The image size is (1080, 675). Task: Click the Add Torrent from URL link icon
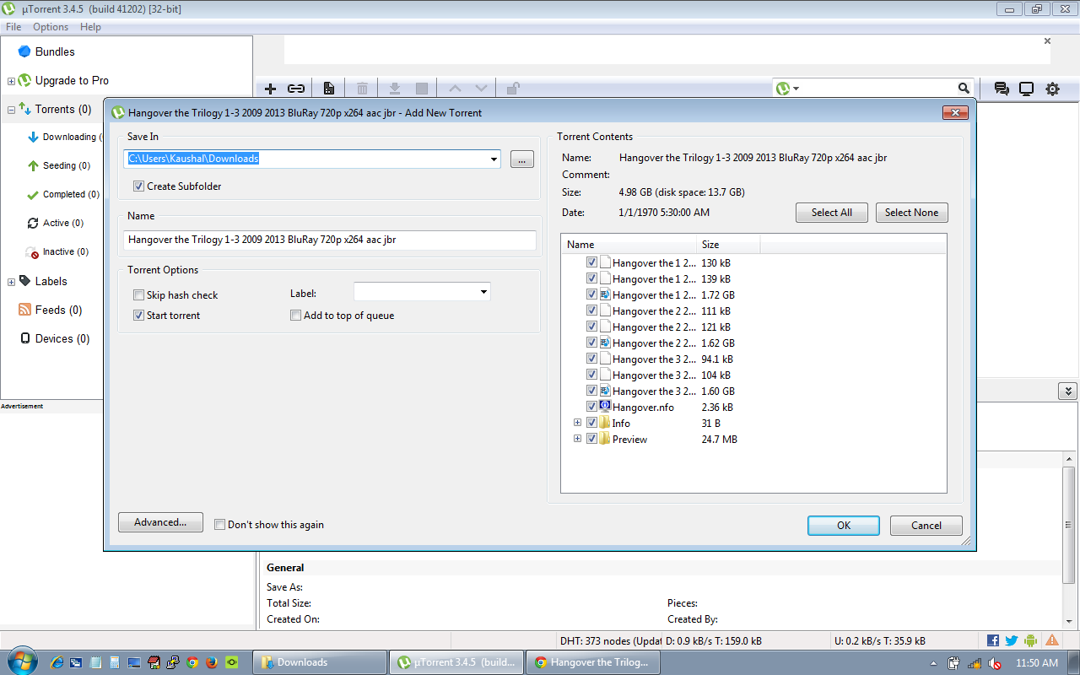pos(296,89)
